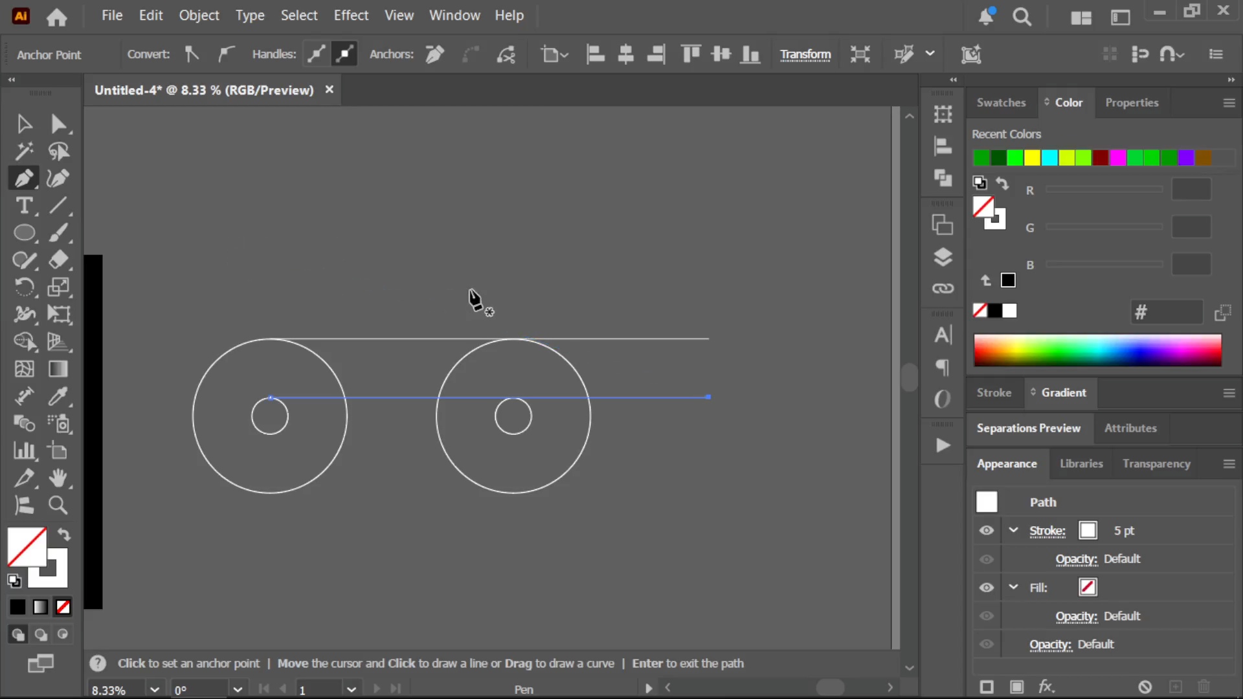Select the Rotate tool

[24, 287]
